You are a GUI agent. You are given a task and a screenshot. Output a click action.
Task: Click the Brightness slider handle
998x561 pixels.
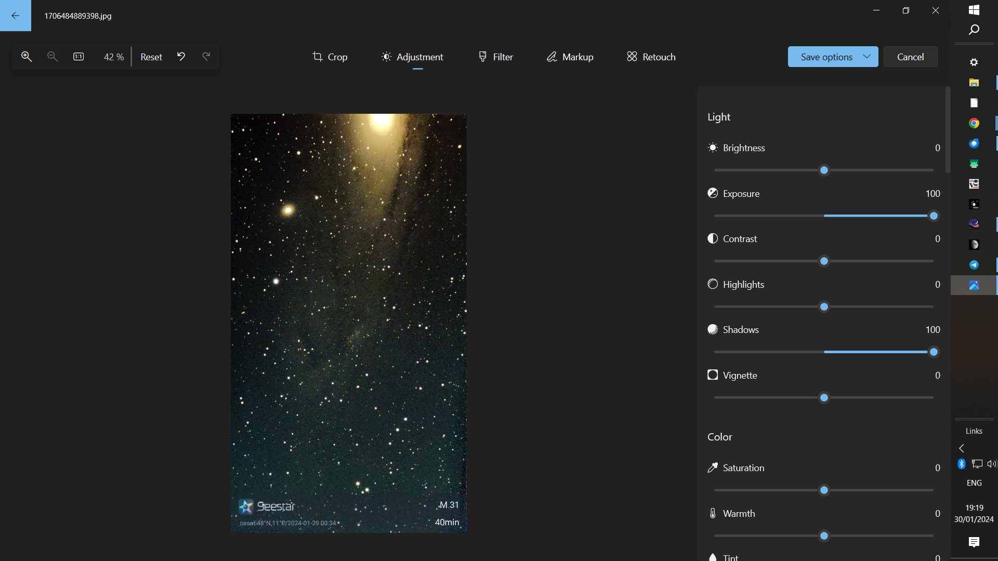(824, 170)
